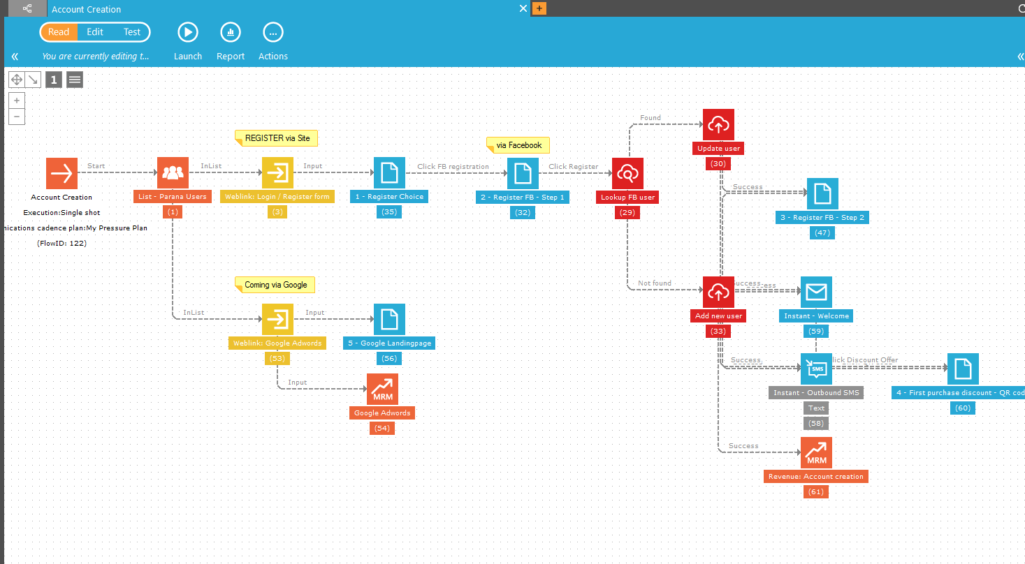Screen dimensions: 1025x564
Task: Click the Google Adwords MRM icon
Action: 382,389
